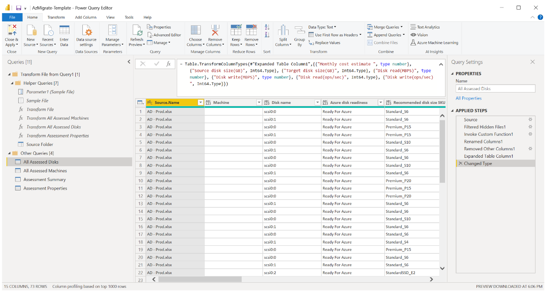Click the Recent Sources icon
The height and width of the screenshot is (292, 547).
(x=48, y=30)
